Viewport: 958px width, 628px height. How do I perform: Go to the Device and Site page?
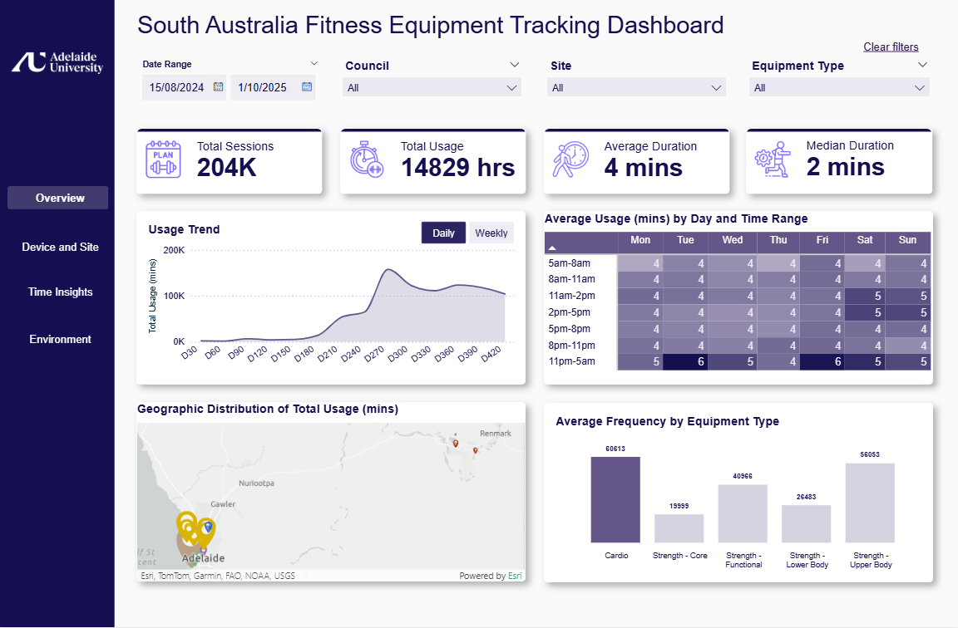click(60, 247)
